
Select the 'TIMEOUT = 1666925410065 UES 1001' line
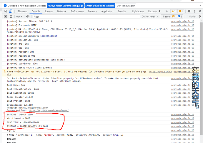(x=27, y=126)
